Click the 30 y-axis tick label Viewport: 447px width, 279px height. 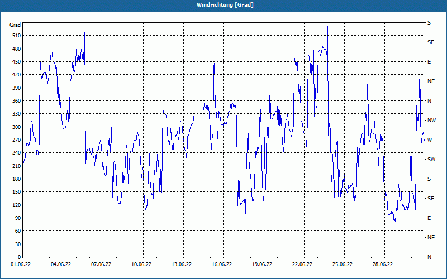point(18,244)
